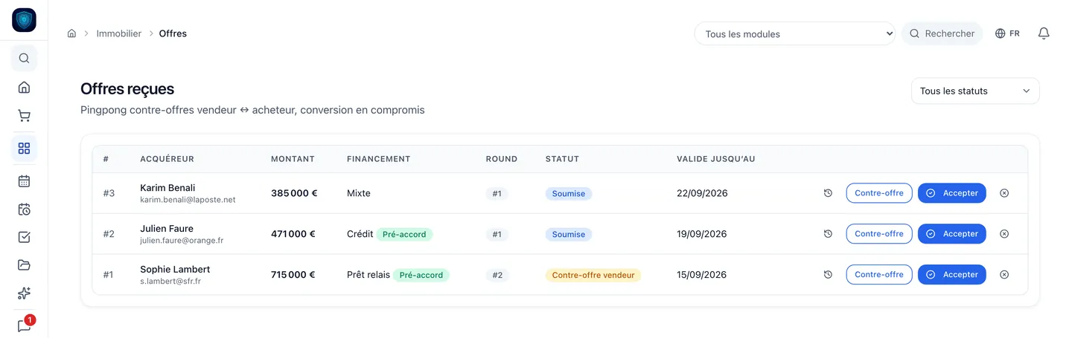Viewport: 1072px width, 338px height.
Task: Open the checkbox tasks sidebar icon
Action: pos(24,237)
